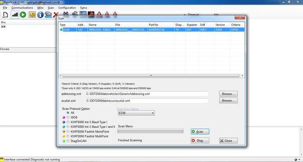Click the car wash vehicle icon
Viewport: 303px width, 162px height.
pyautogui.click(x=48, y=15)
